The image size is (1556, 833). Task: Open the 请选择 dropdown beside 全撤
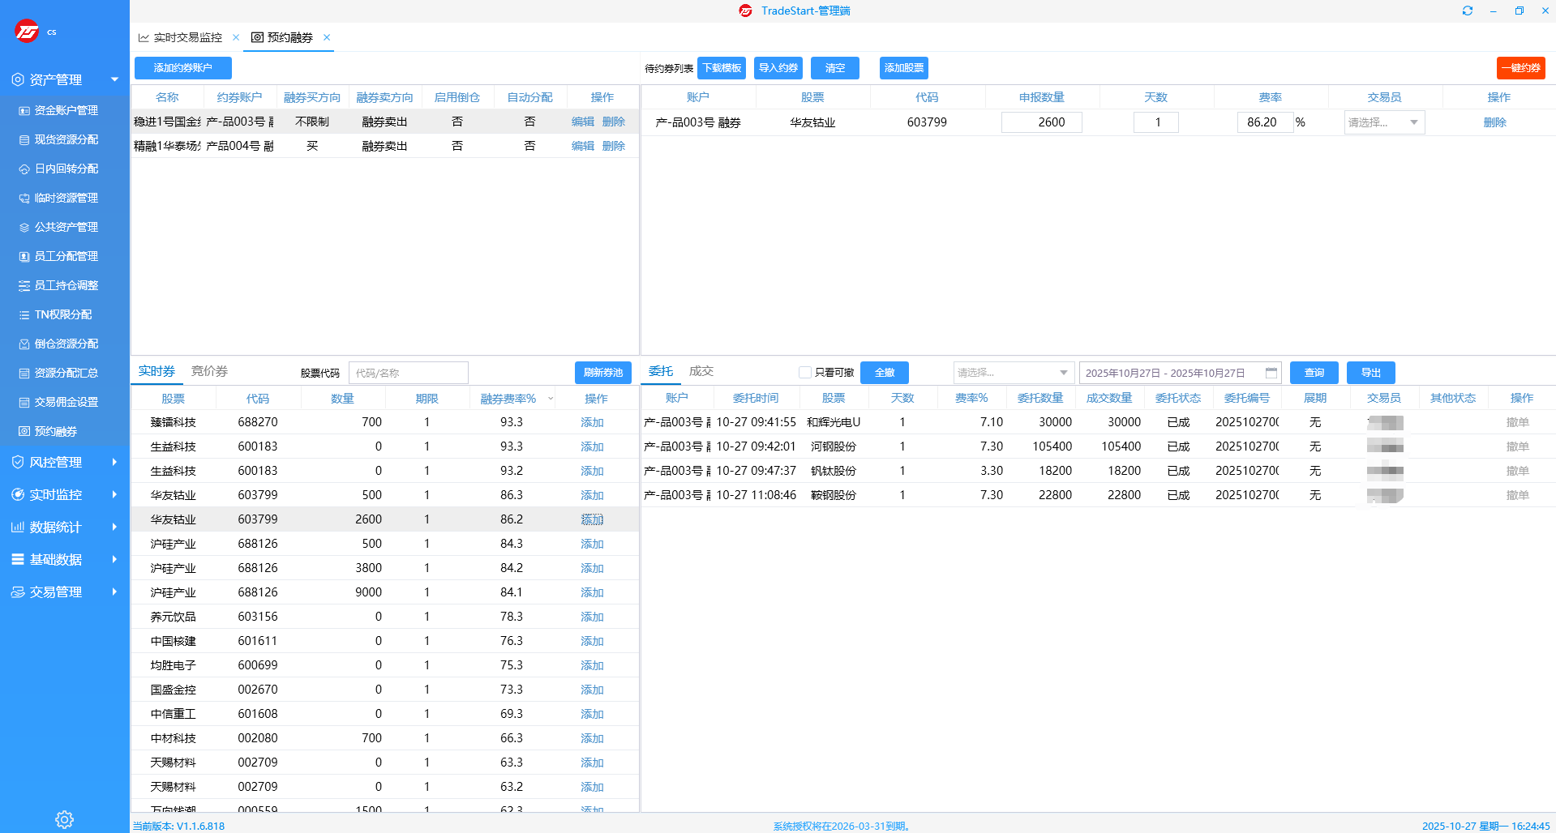pos(1013,373)
